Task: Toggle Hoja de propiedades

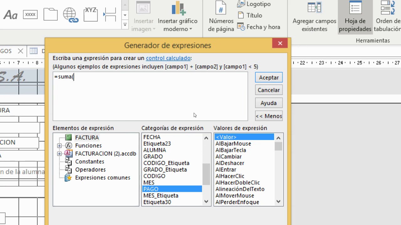Action: pyautogui.click(x=355, y=17)
